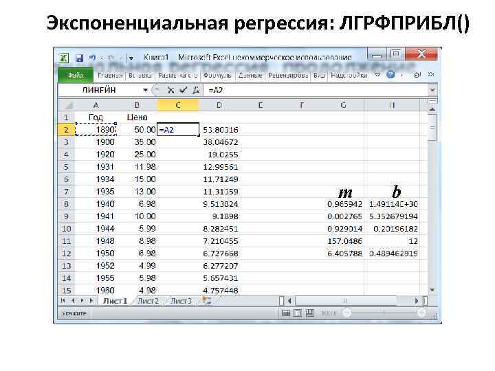495x371 pixels.
Task: Click horizontal scrollbar left arrow
Action: [x=289, y=301]
